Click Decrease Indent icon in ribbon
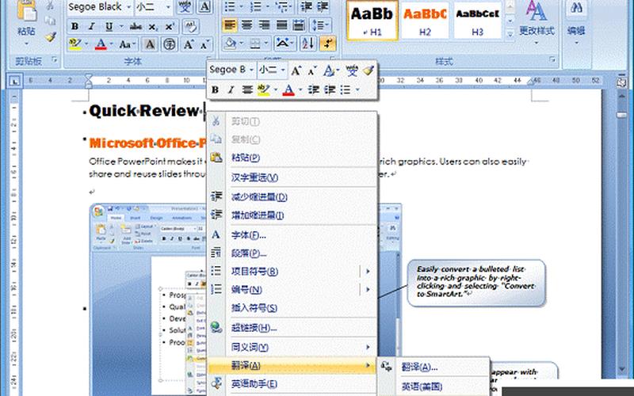The image size is (634, 396). click(x=306, y=6)
